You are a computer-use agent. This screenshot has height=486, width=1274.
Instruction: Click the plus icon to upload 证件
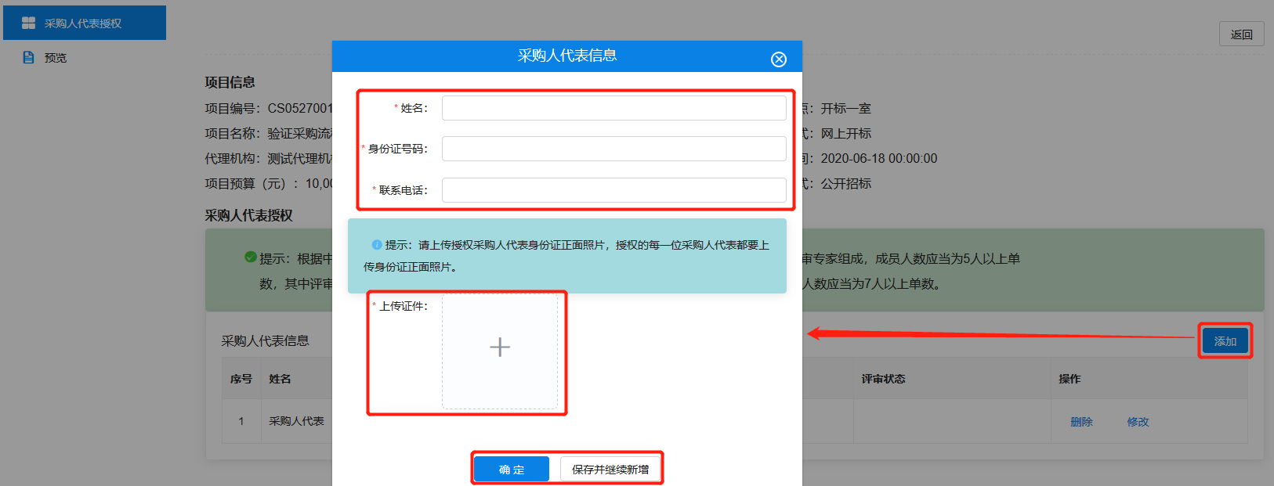click(x=500, y=347)
